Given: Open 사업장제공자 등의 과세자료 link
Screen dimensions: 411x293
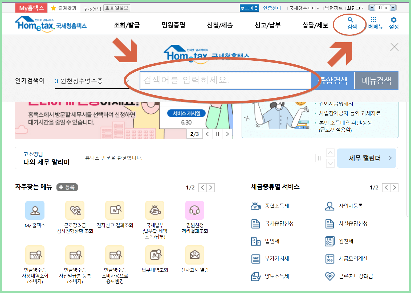Looking at the screenshot, I should (x=350, y=113).
